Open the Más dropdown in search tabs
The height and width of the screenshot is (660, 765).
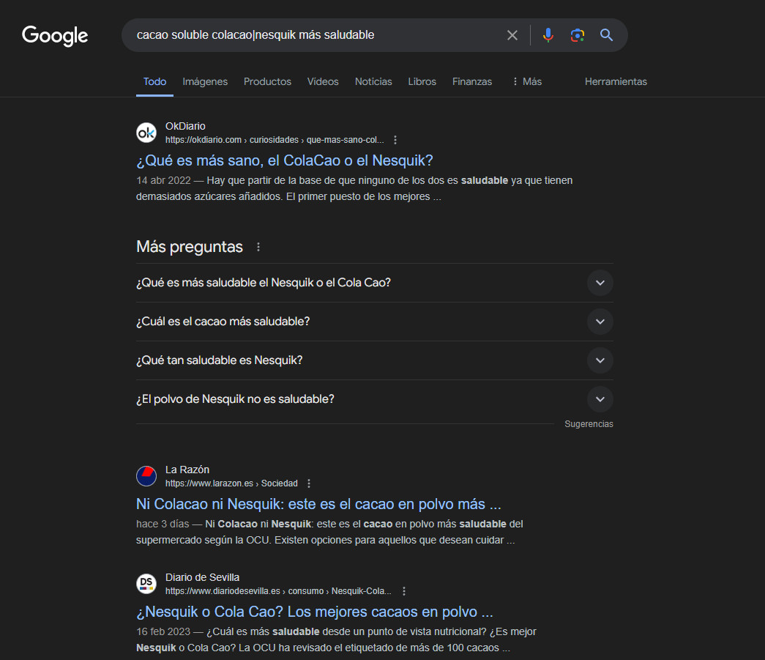(526, 81)
